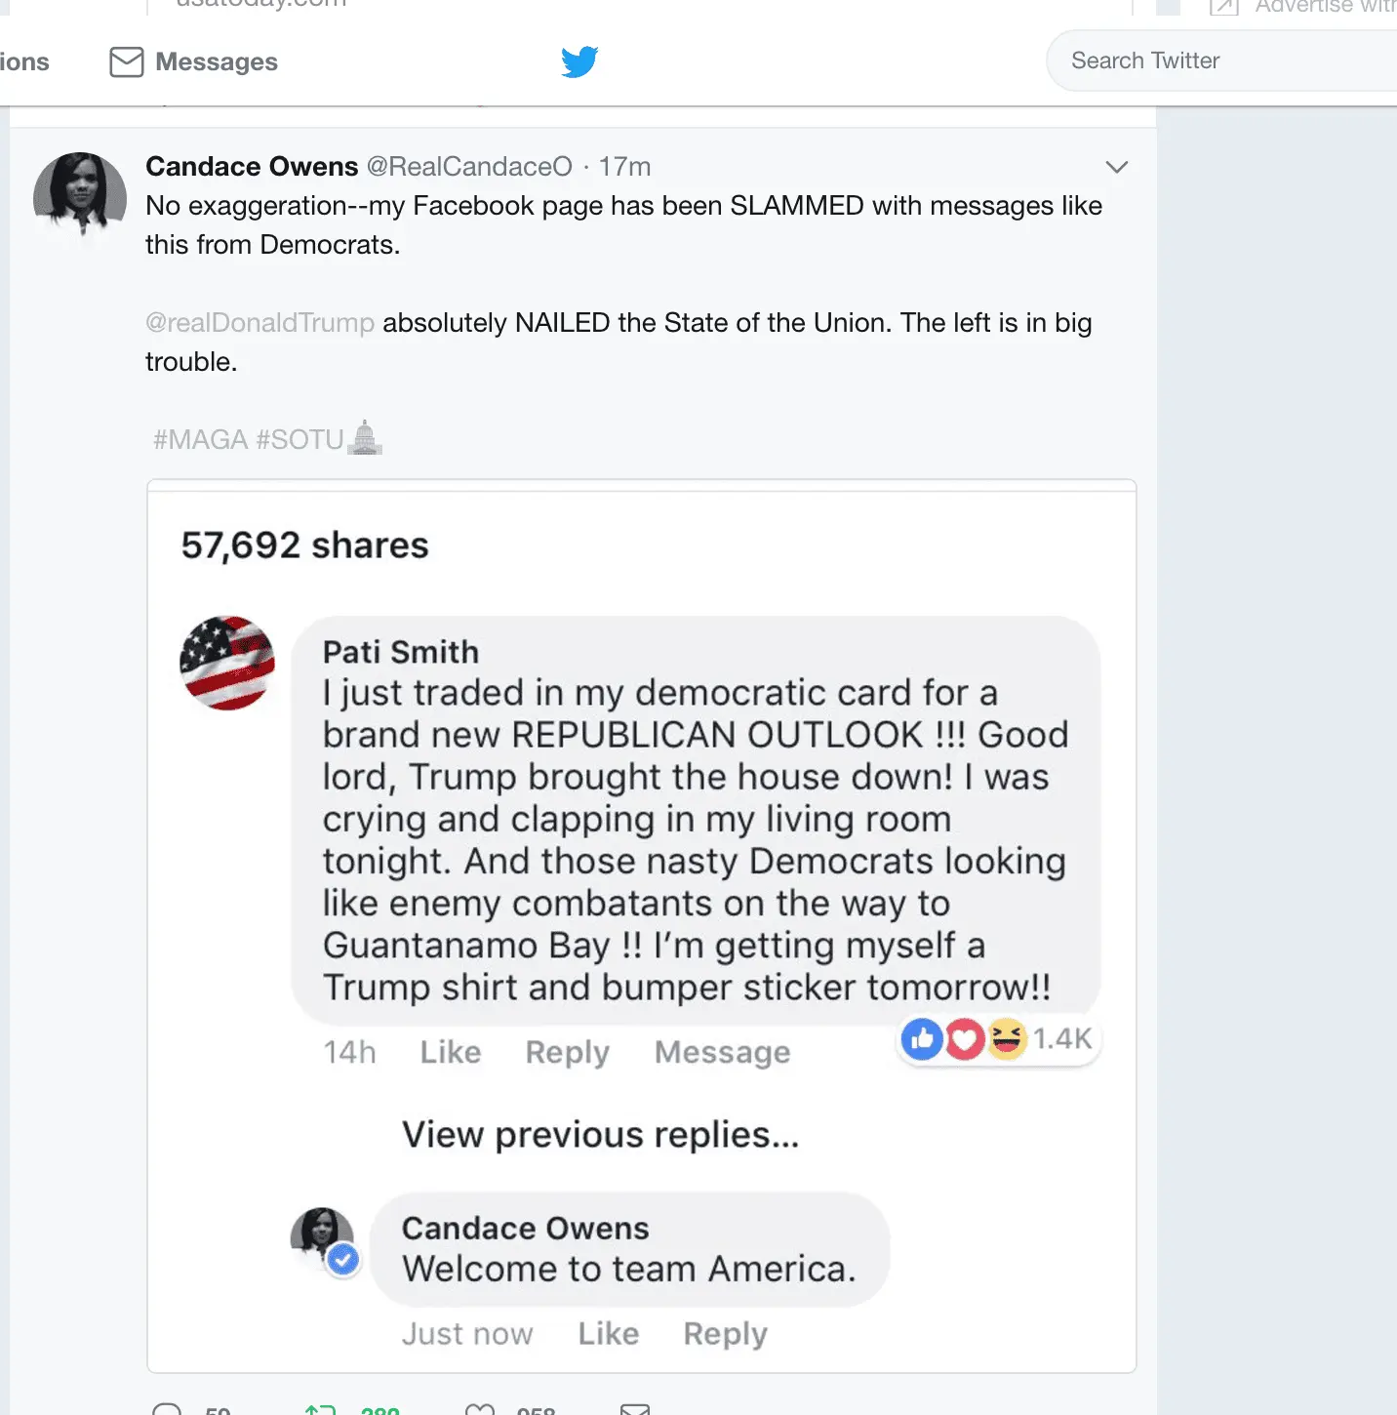The height and width of the screenshot is (1415, 1397).
Task: Click Message under Pati Smith's comment
Action: 722,1052
